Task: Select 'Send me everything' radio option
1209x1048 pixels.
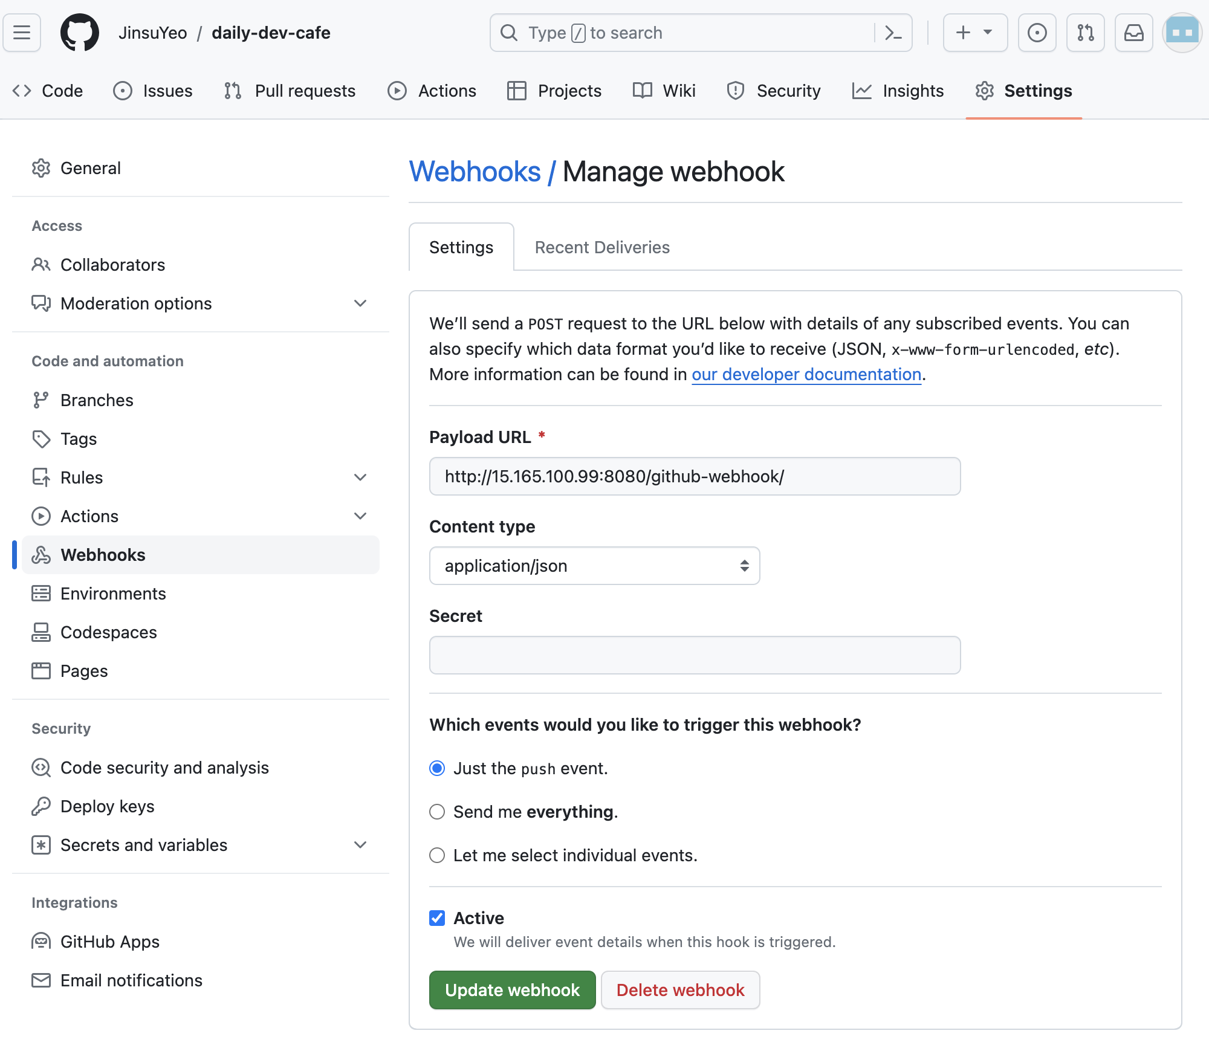Action: point(437,812)
